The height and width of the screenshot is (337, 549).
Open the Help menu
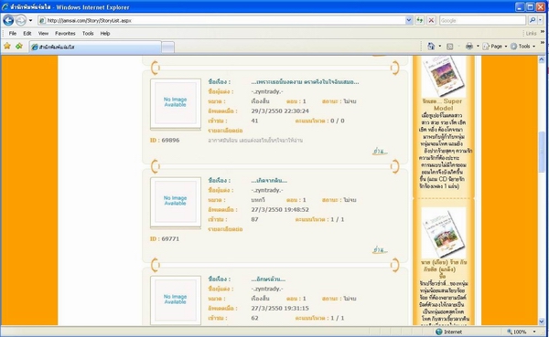pos(105,34)
